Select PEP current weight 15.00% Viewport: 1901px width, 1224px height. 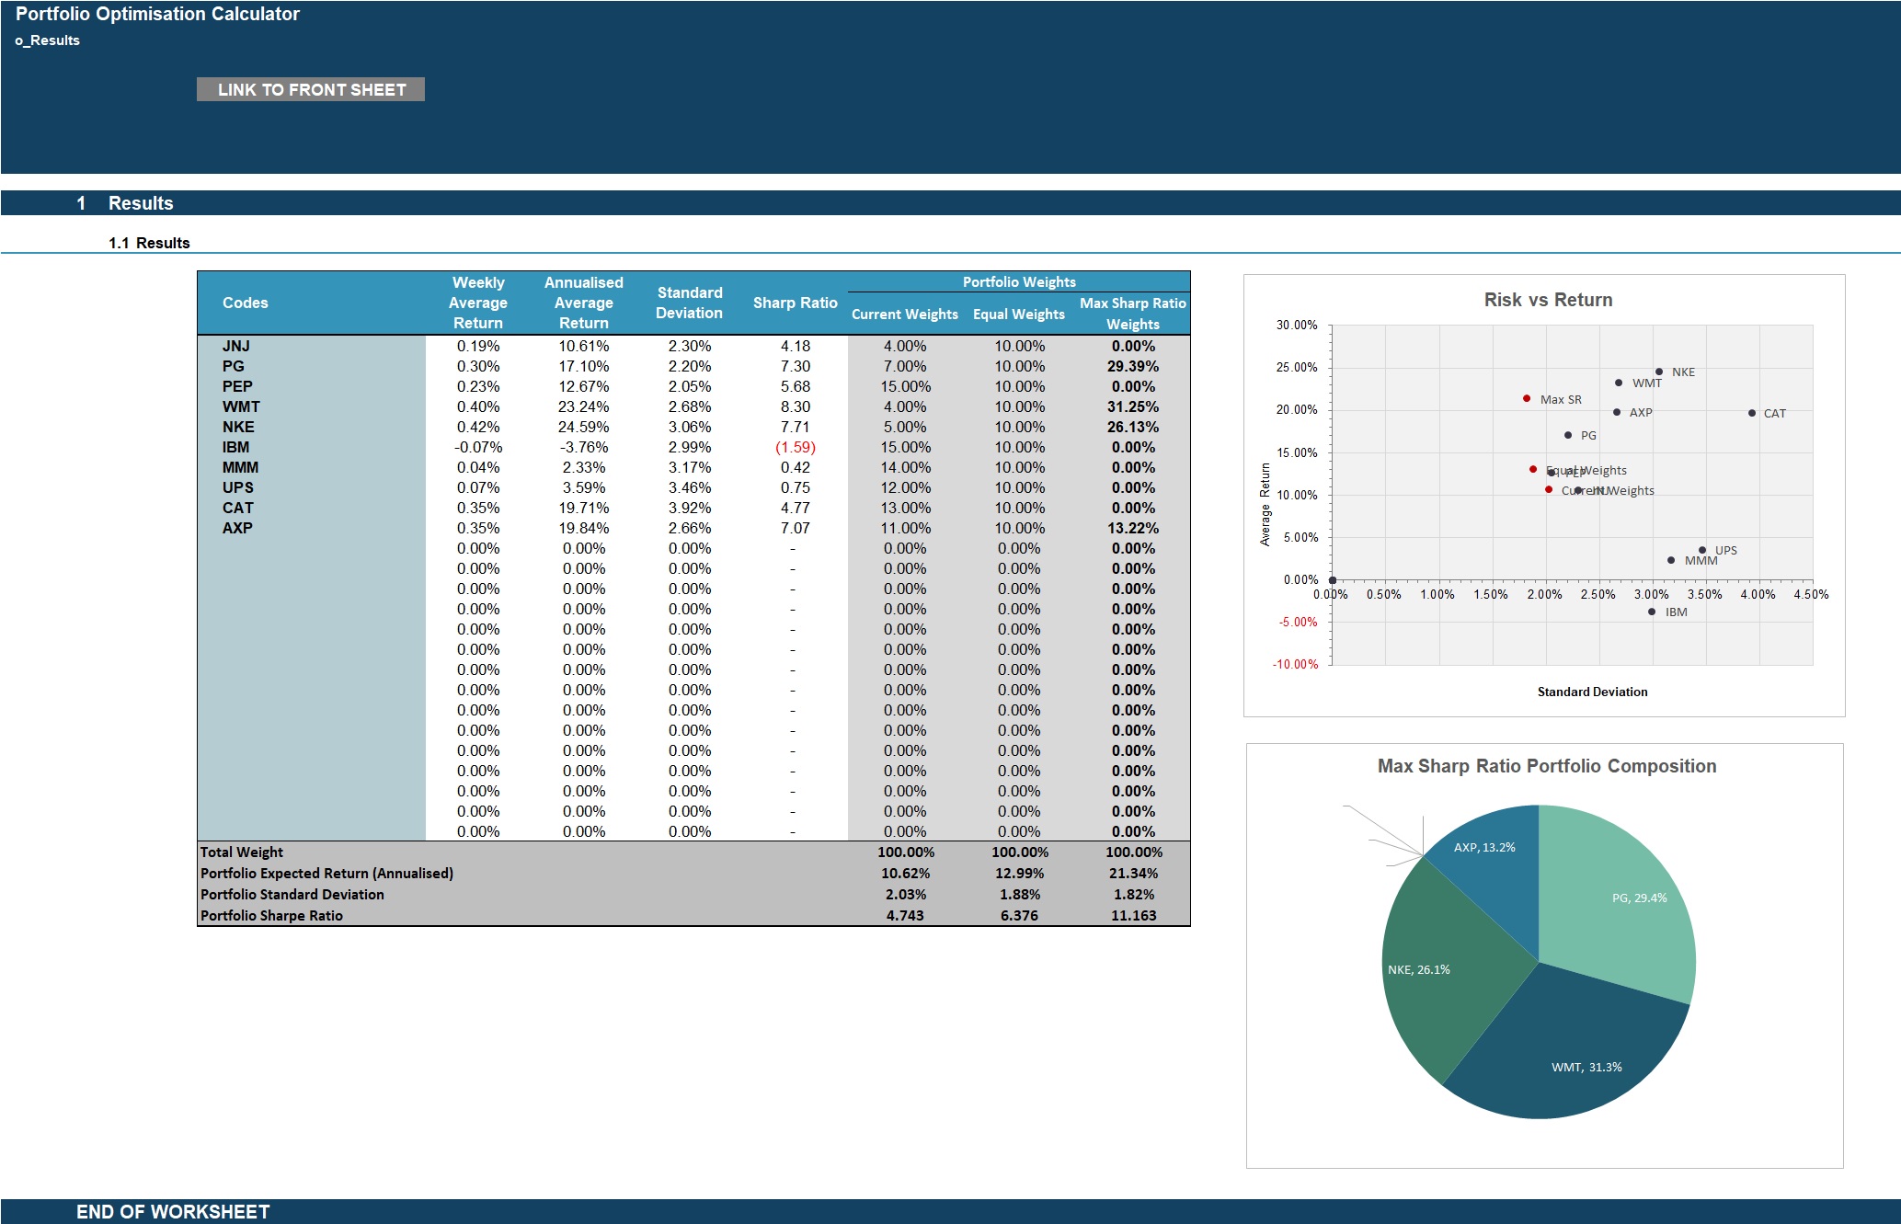coord(905,386)
